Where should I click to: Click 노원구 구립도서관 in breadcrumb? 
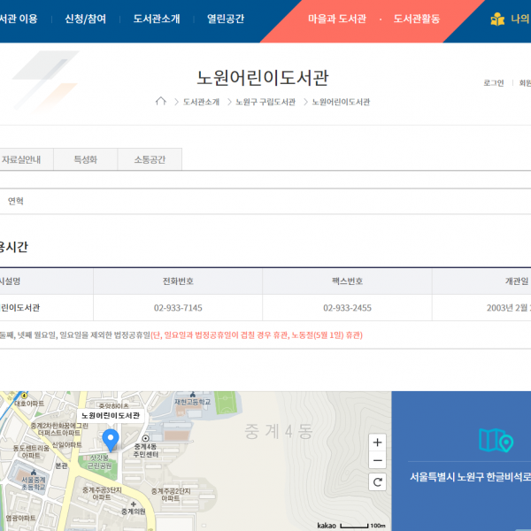(265, 102)
